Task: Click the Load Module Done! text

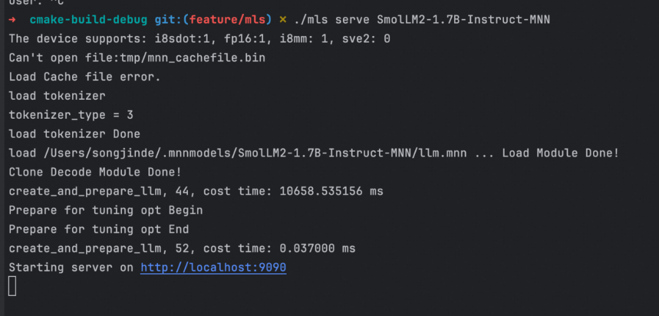Action: (x=560, y=153)
